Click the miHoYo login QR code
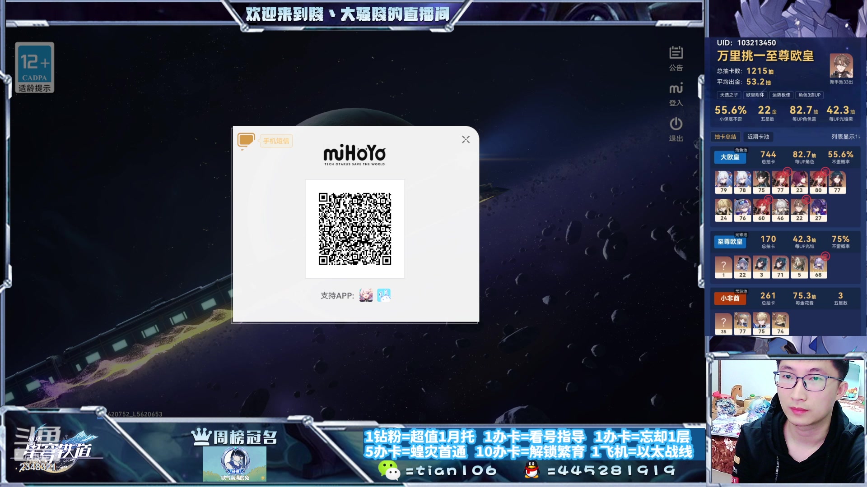The height and width of the screenshot is (487, 867). click(x=355, y=229)
